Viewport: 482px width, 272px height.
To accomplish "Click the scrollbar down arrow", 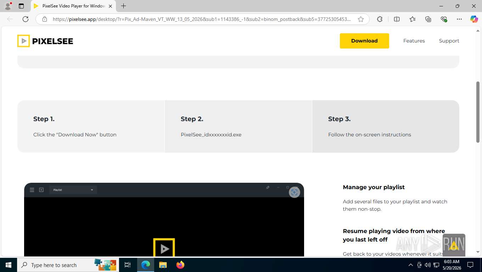I will [478, 252].
